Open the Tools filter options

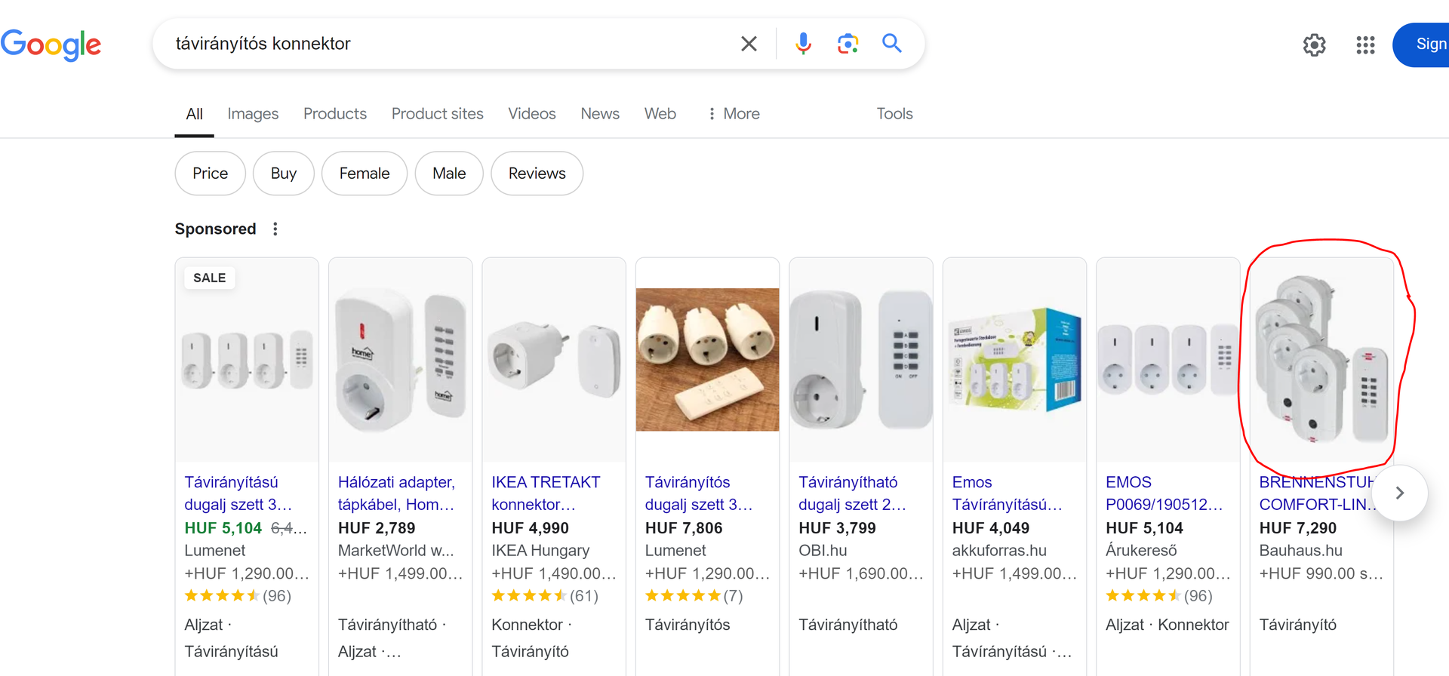pyautogui.click(x=894, y=114)
